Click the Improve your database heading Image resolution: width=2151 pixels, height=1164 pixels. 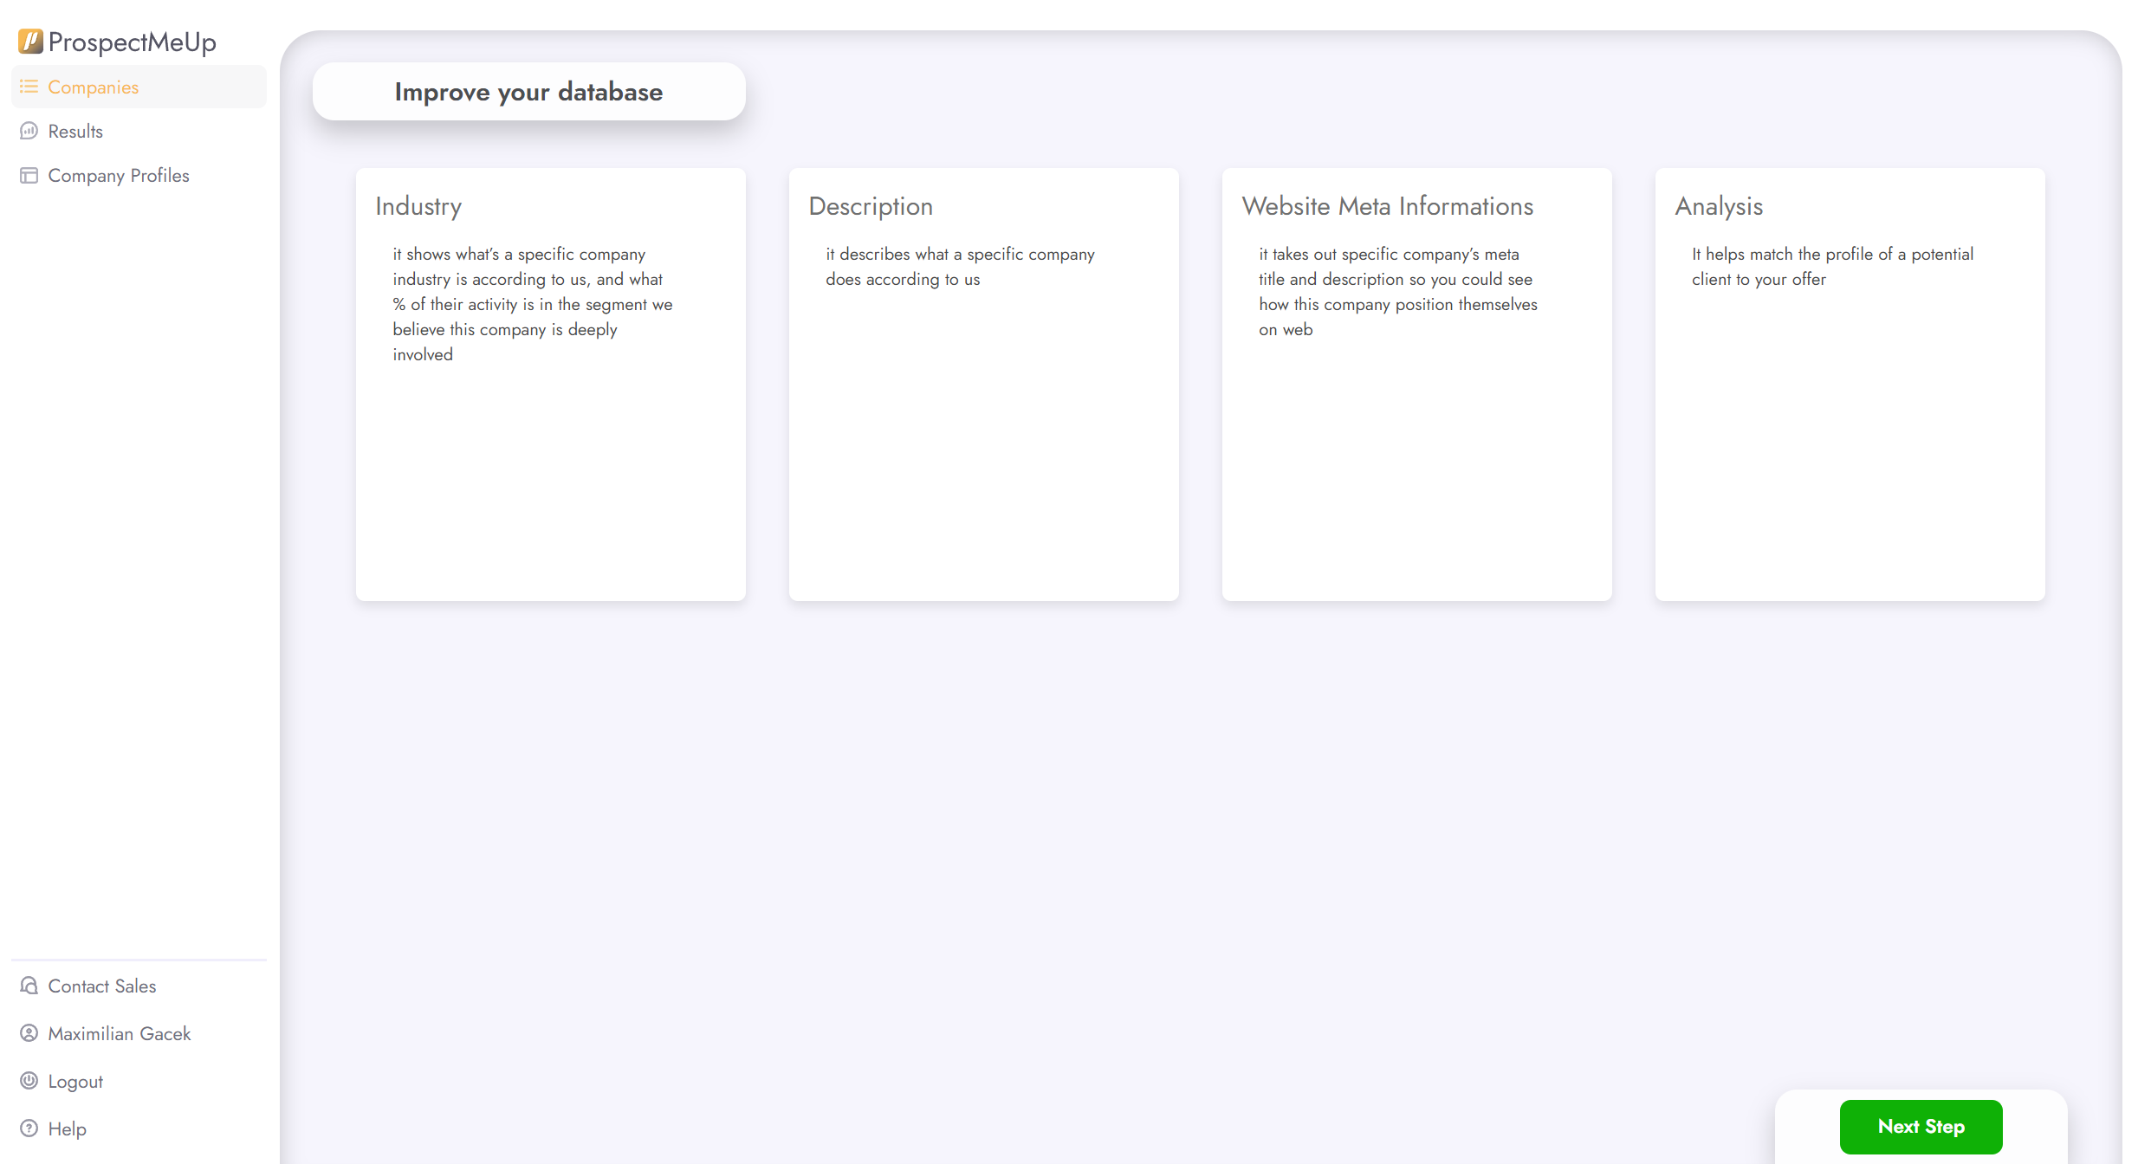[528, 92]
